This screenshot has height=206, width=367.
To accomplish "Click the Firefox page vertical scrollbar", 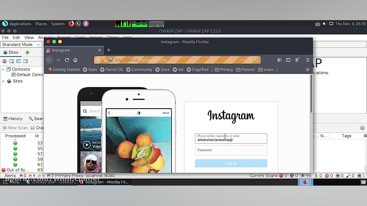I will pyautogui.click(x=311, y=94).
